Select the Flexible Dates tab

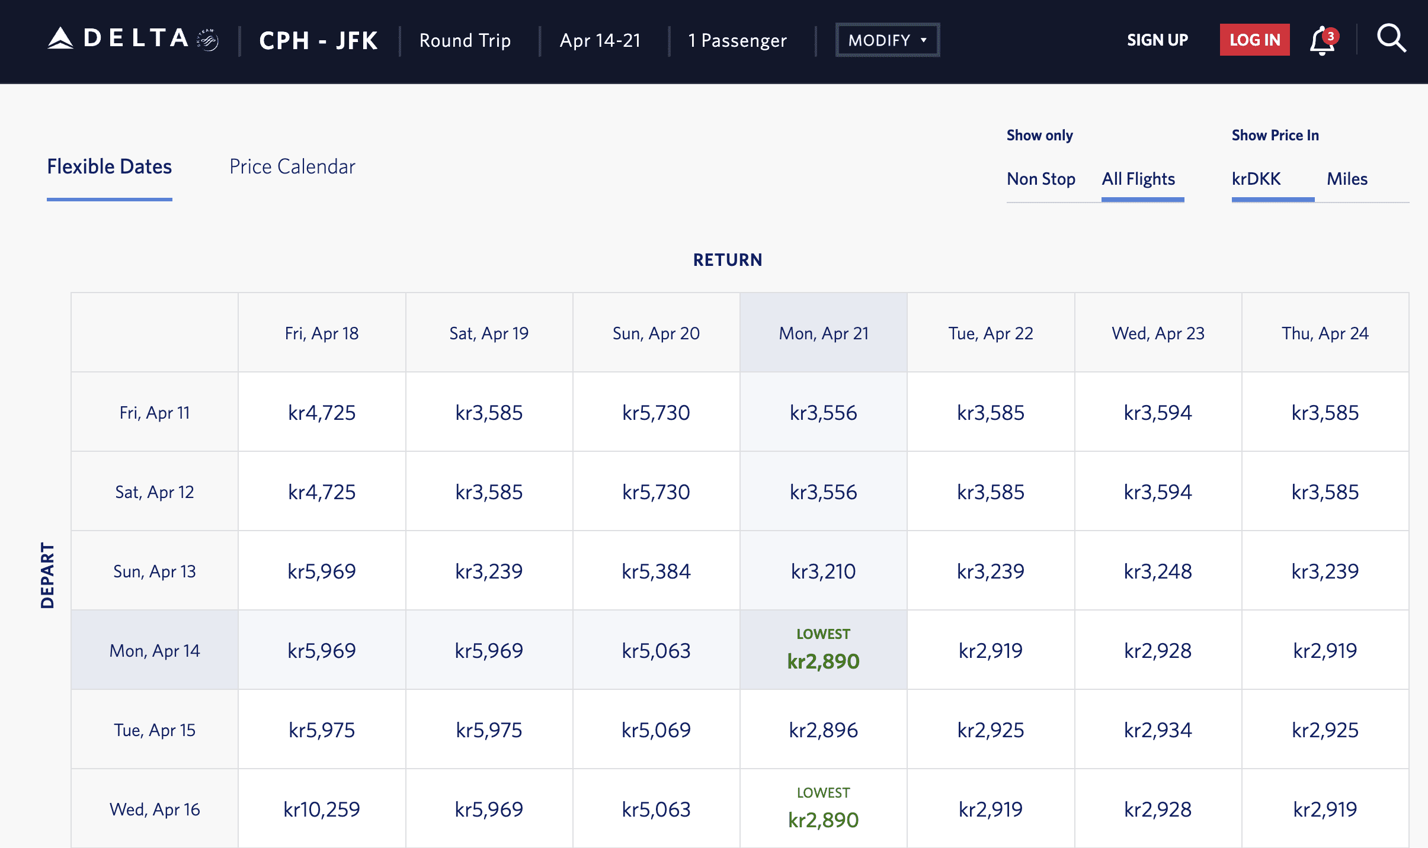pyautogui.click(x=110, y=167)
